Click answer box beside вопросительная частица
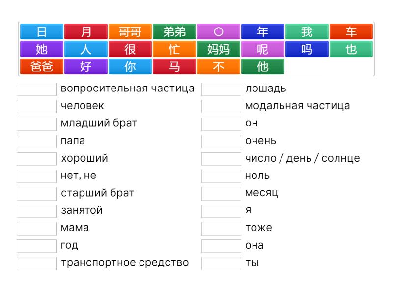 pos(37,89)
